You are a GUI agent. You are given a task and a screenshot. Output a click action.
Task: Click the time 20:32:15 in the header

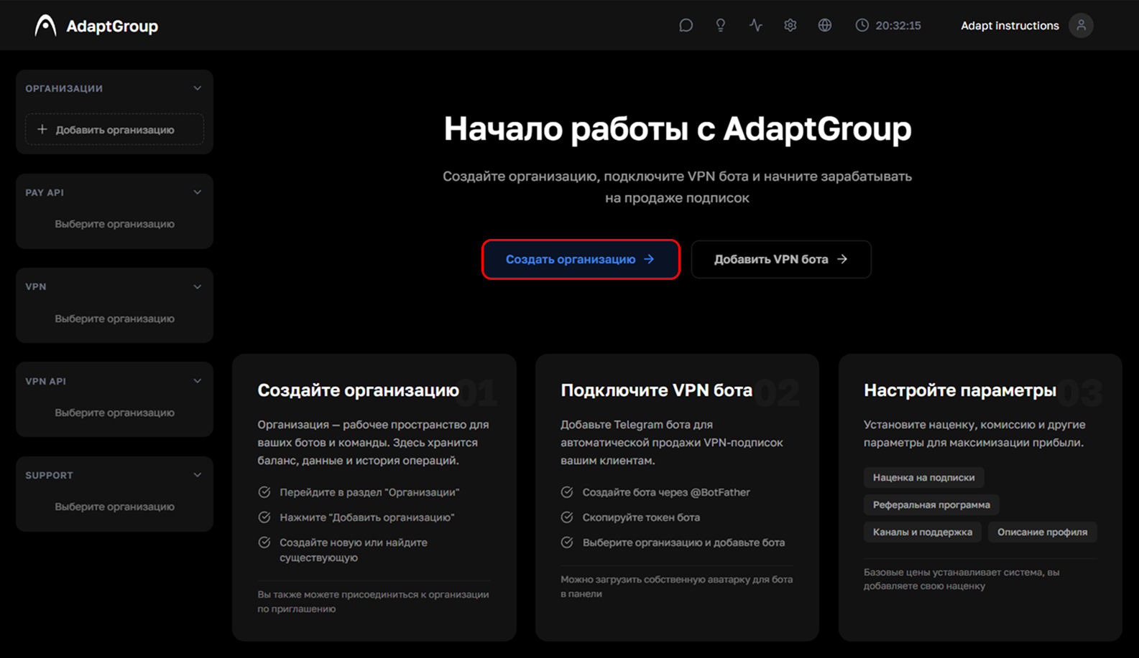(x=898, y=26)
